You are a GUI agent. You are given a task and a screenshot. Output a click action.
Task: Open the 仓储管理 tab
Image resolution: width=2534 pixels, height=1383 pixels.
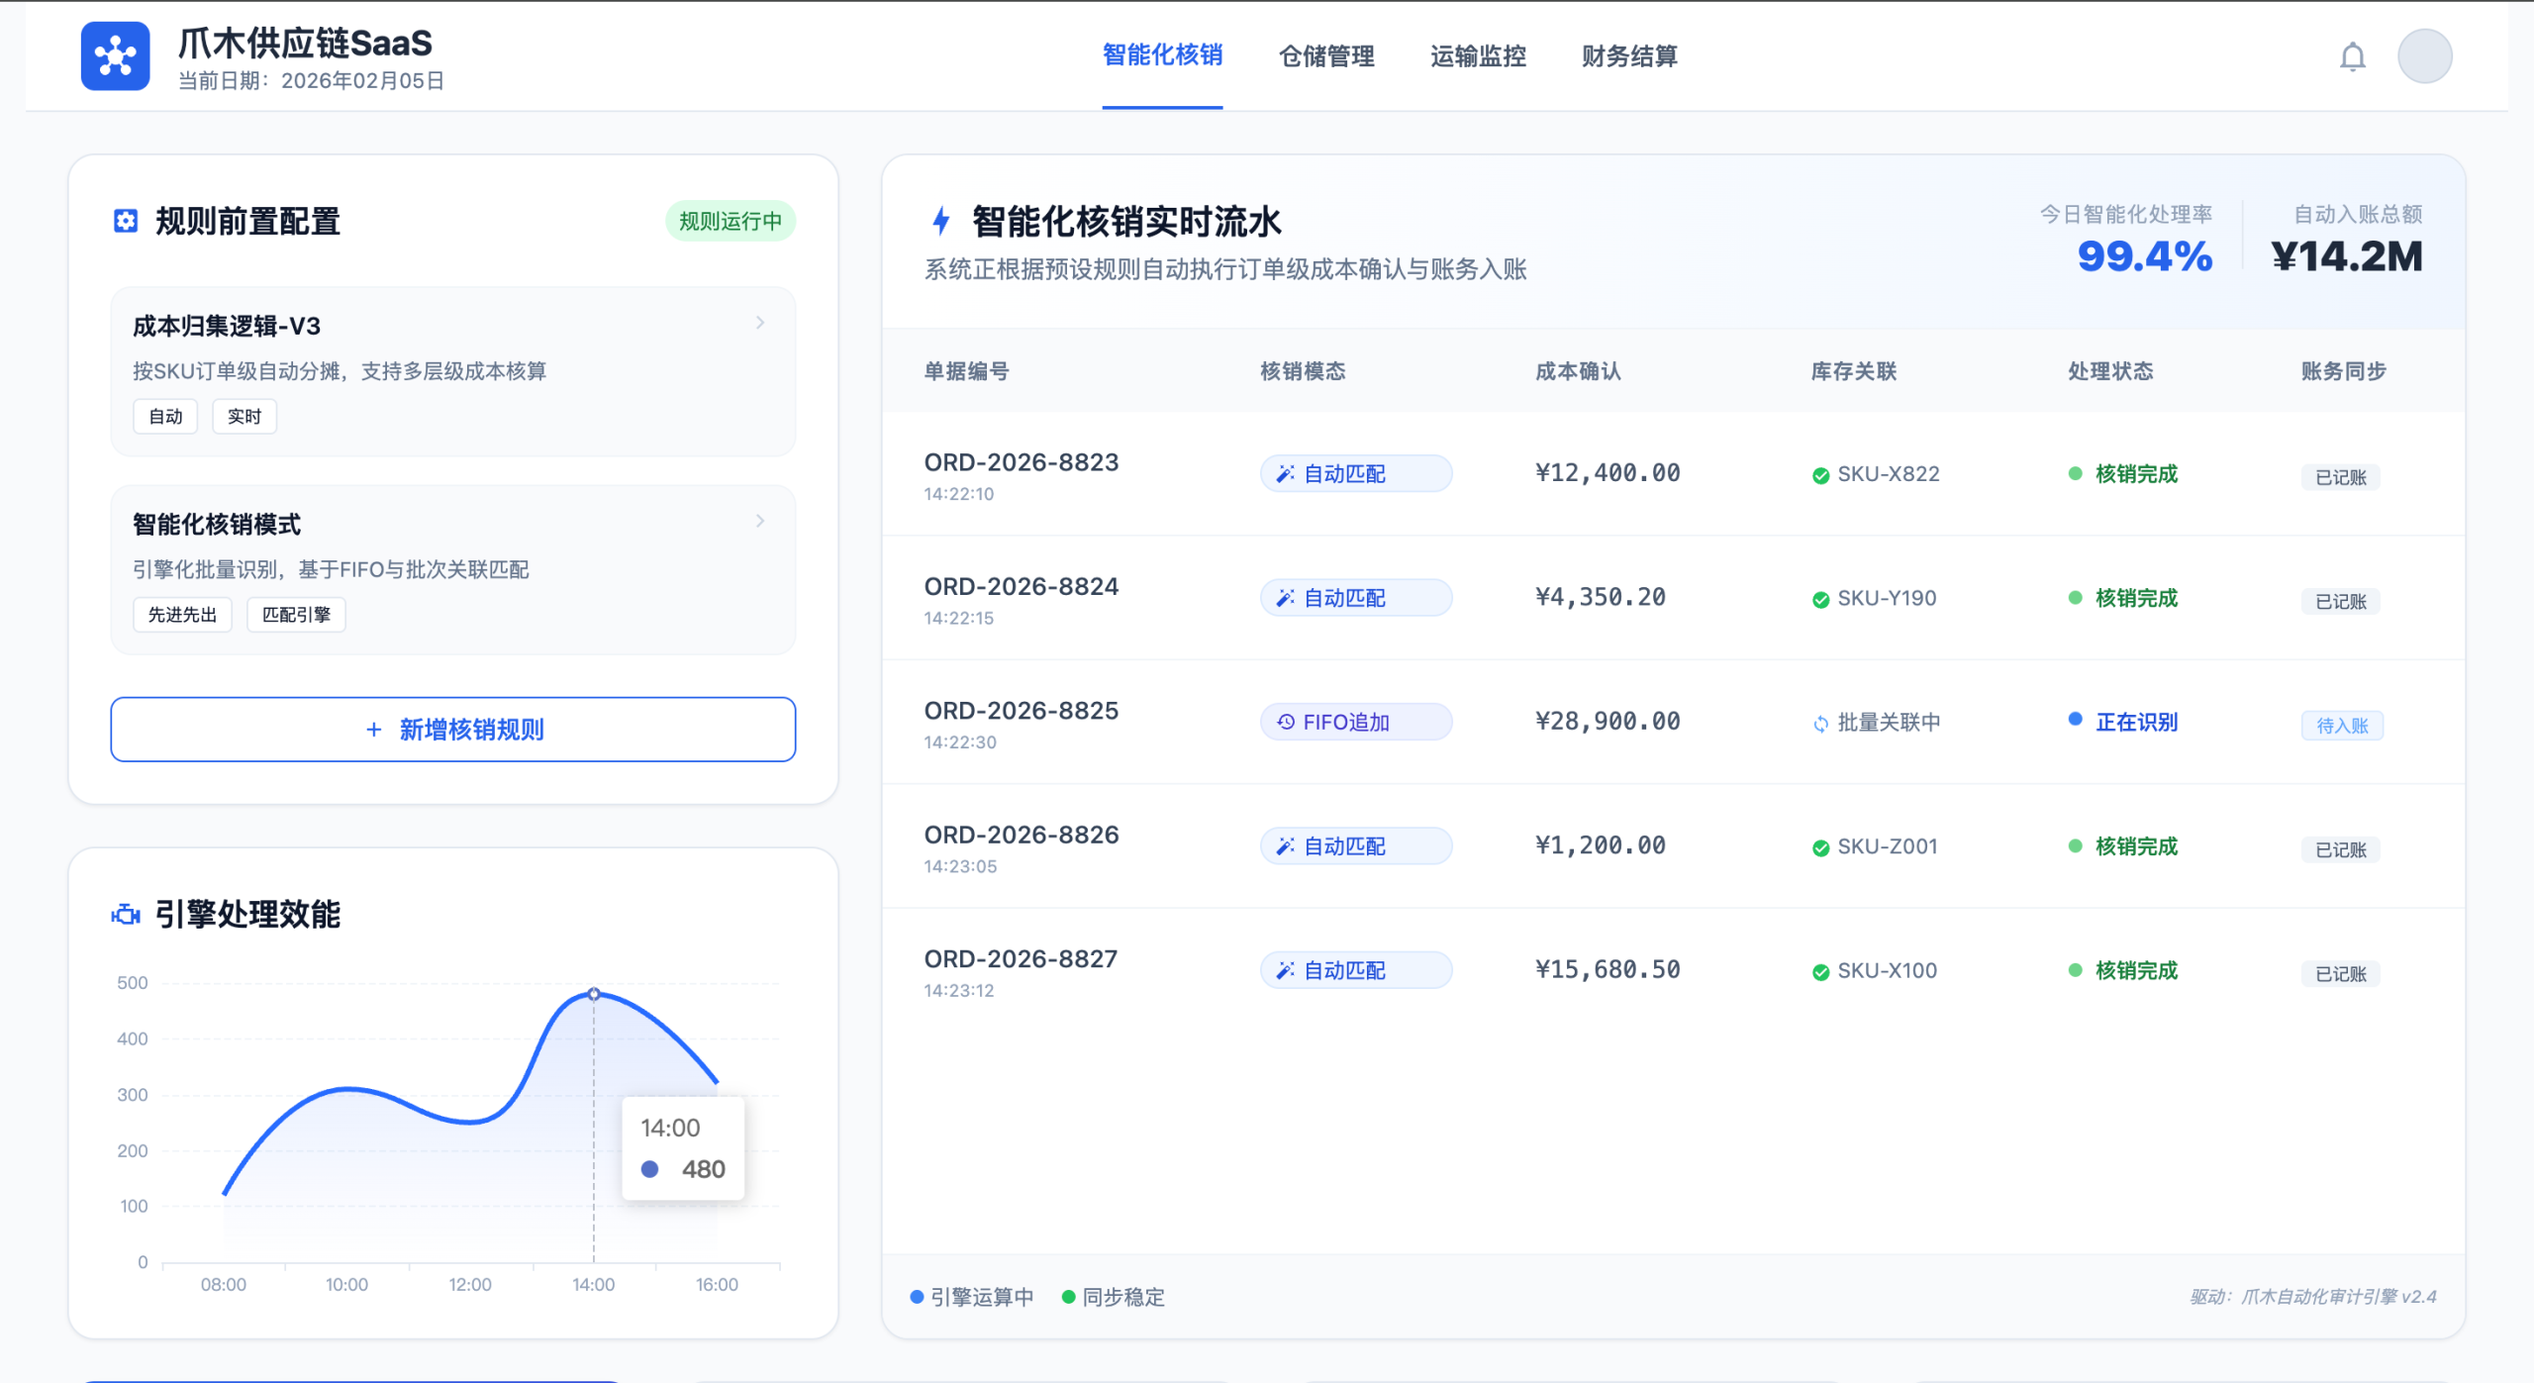[1325, 56]
